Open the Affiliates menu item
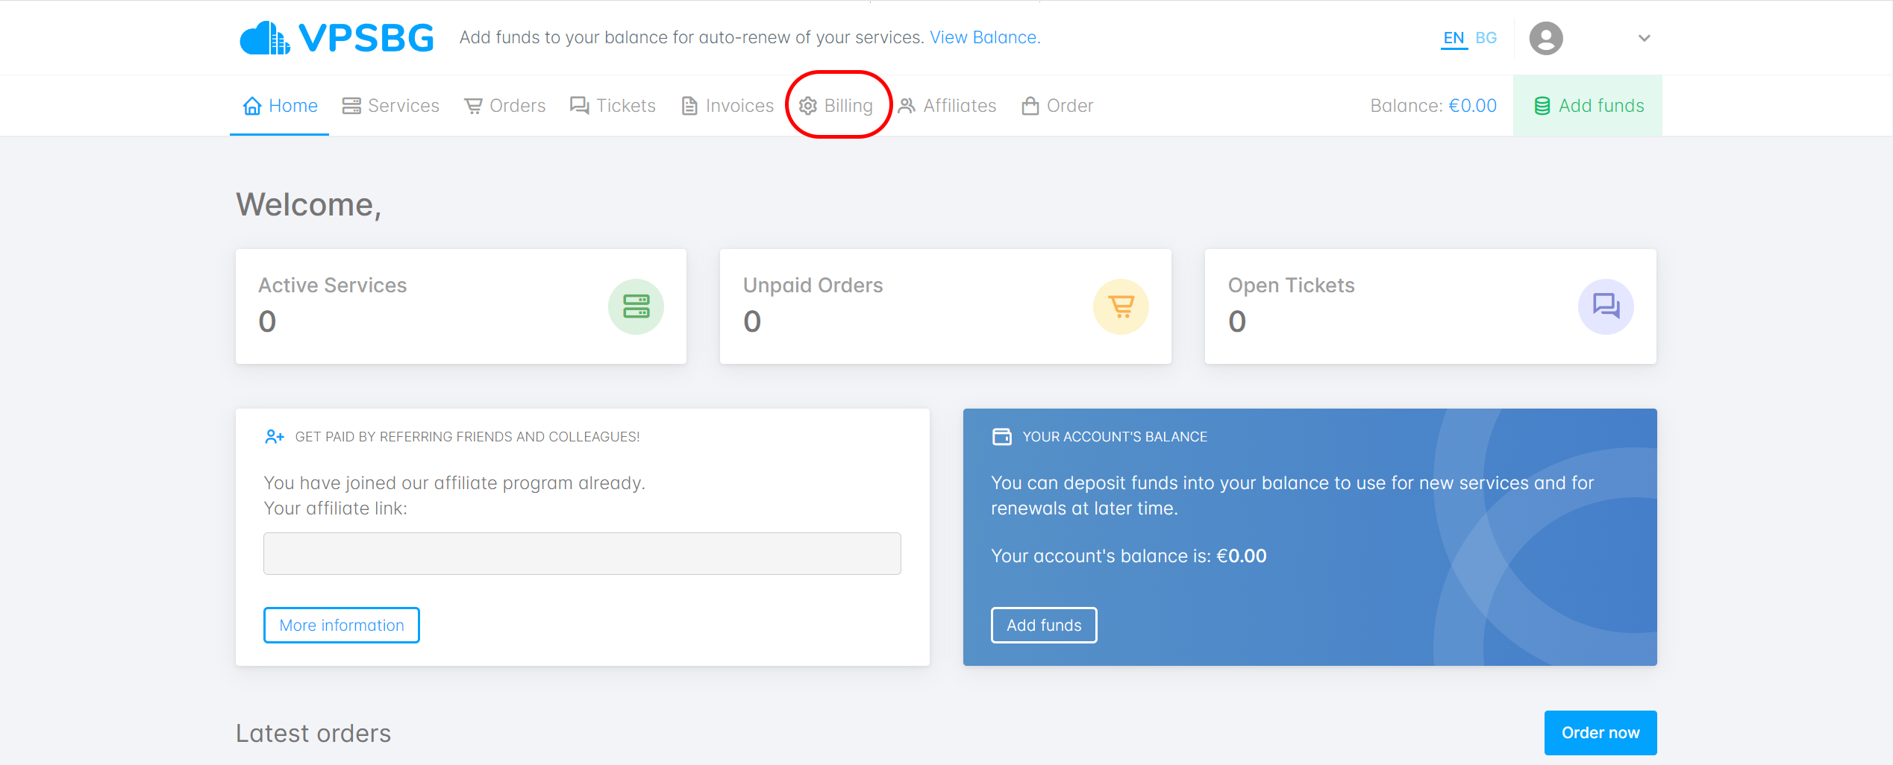 [946, 106]
